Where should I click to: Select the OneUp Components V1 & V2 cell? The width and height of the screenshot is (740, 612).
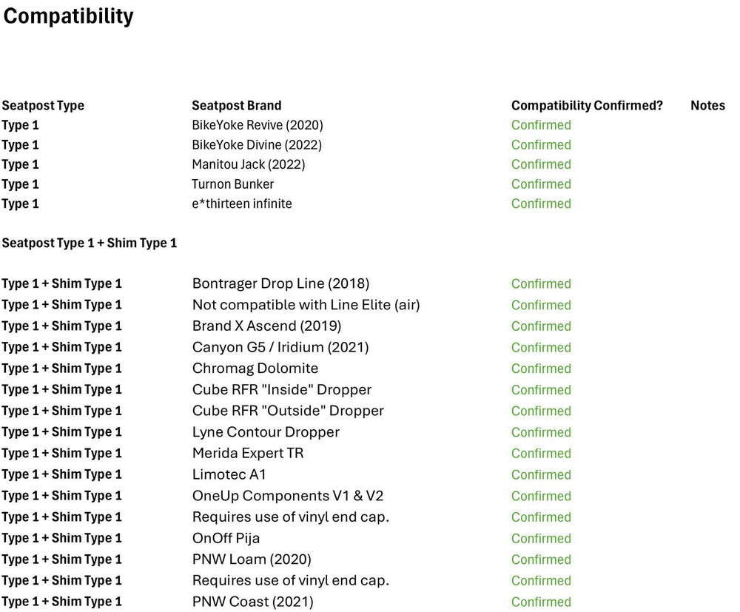coord(287,495)
